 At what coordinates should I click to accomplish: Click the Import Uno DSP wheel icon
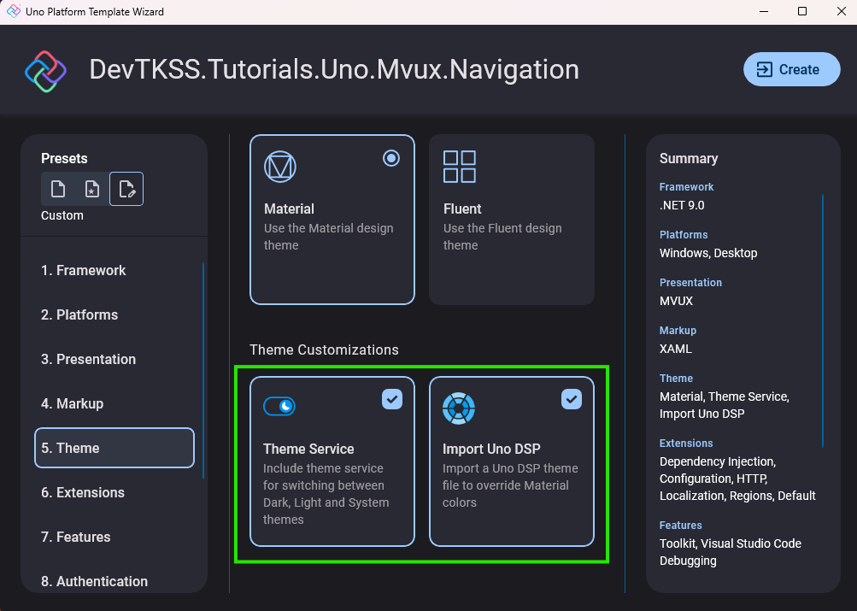point(459,408)
